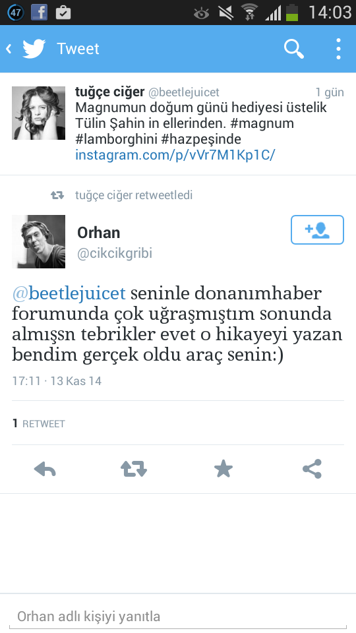
Task: Focus the 'Orhan adlı kişiyi yanıtla' reply field
Action: click(x=178, y=617)
